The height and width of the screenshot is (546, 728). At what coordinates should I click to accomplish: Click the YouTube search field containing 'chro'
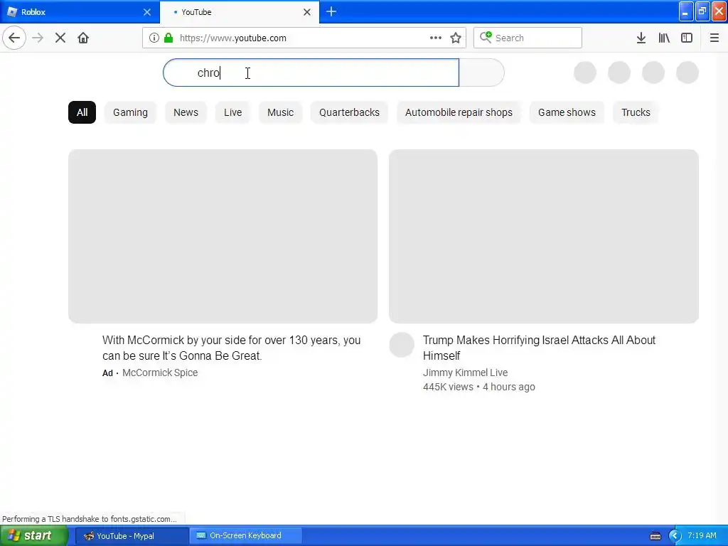[311, 73]
